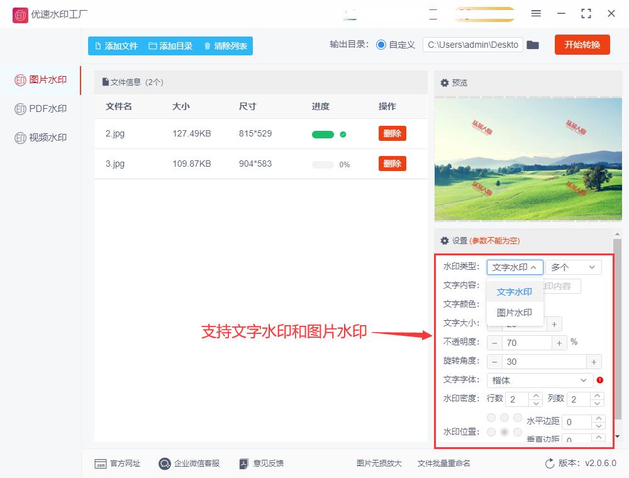The height and width of the screenshot is (478, 629).
Task: Choose the center watermark position radio button
Action: (504, 431)
